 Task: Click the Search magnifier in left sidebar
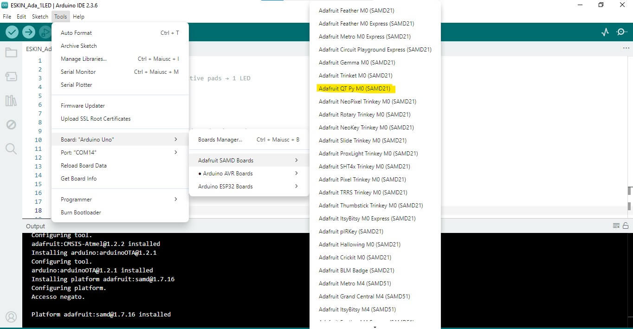coord(11,149)
